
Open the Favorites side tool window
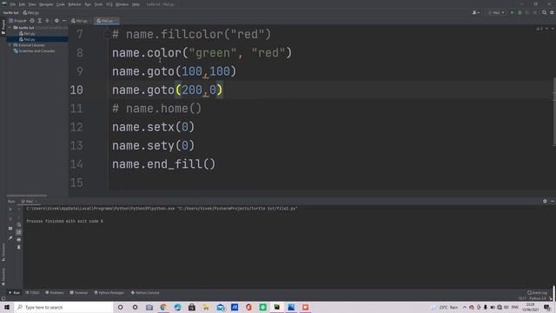pyautogui.click(x=3, y=276)
